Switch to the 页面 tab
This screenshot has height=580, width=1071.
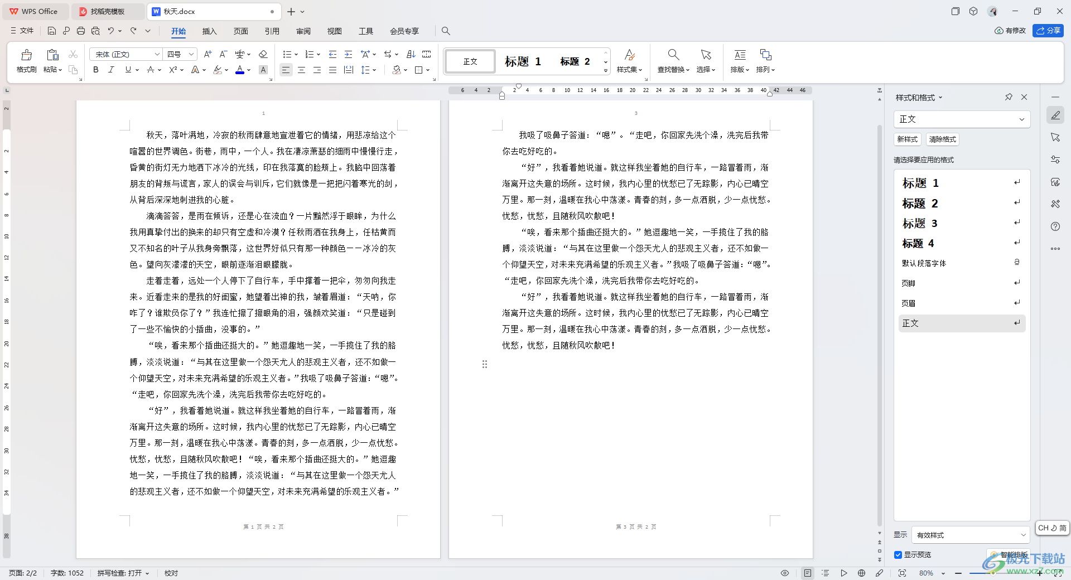click(240, 31)
